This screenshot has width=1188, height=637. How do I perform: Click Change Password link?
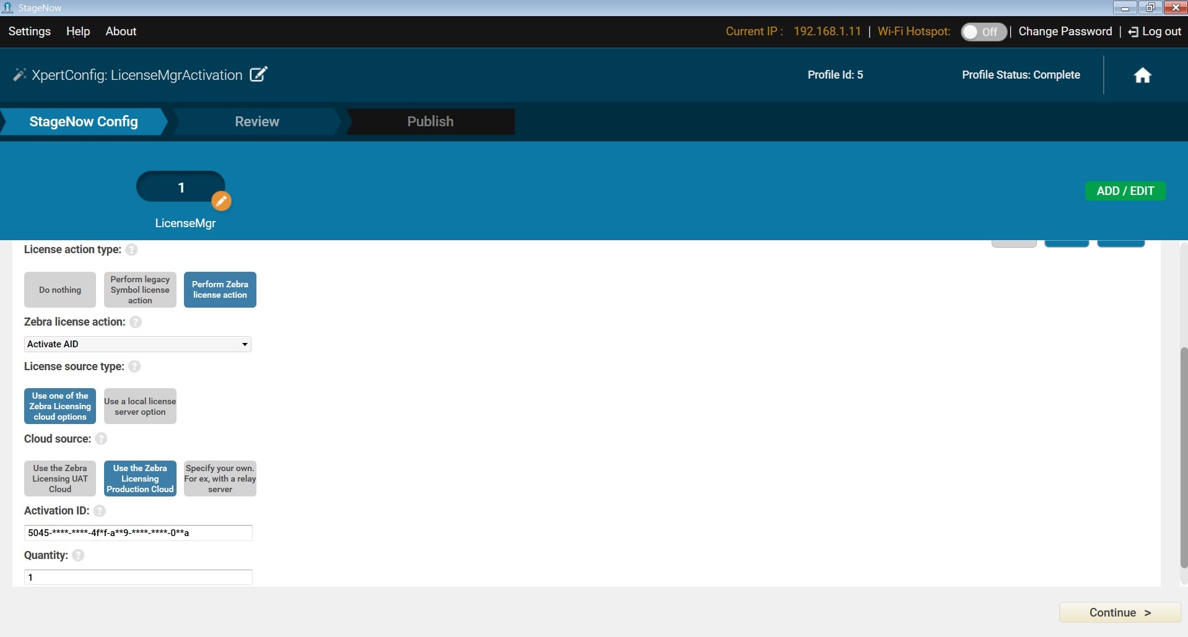coord(1065,32)
